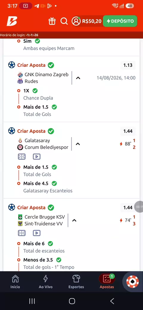Tap the Android back navigation button
Screen dimensions: 143x310
(x=112, y=301)
